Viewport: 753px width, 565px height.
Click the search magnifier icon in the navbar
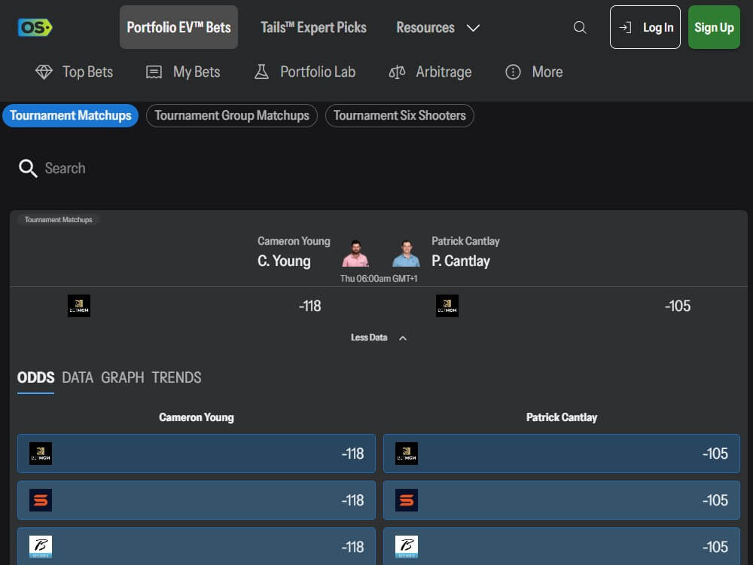(580, 27)
